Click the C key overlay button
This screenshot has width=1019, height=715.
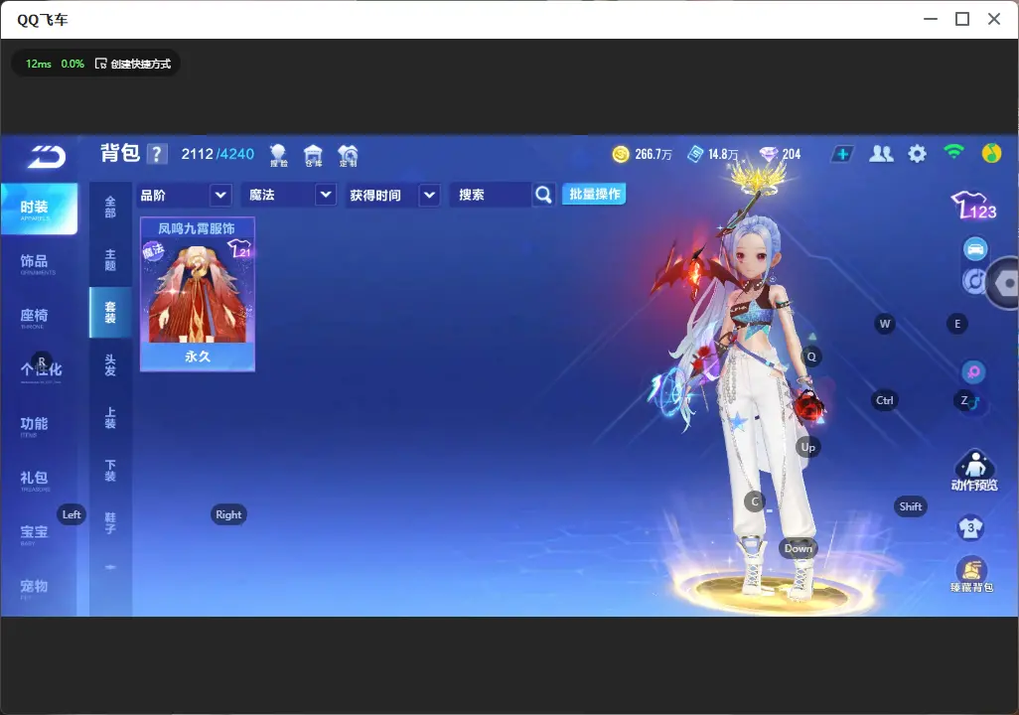tap(755, 501)
